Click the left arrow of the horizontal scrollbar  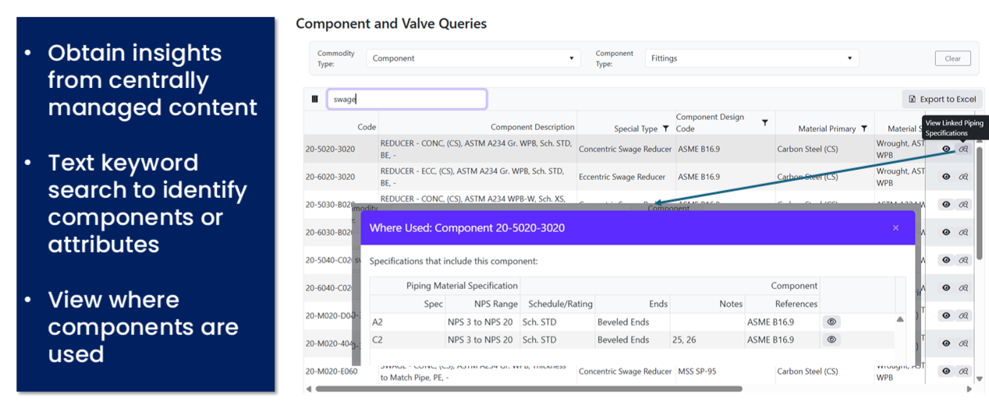(308, 389)
